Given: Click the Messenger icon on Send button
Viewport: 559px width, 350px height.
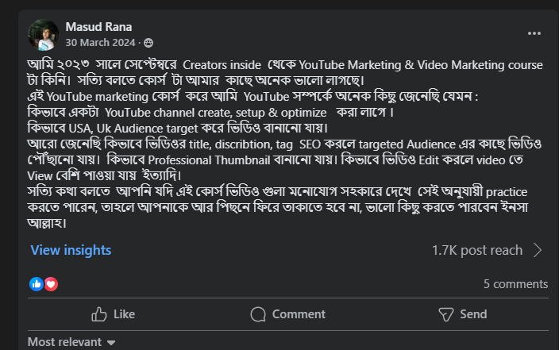Looking at the screenshot, I should click(445, 314).
